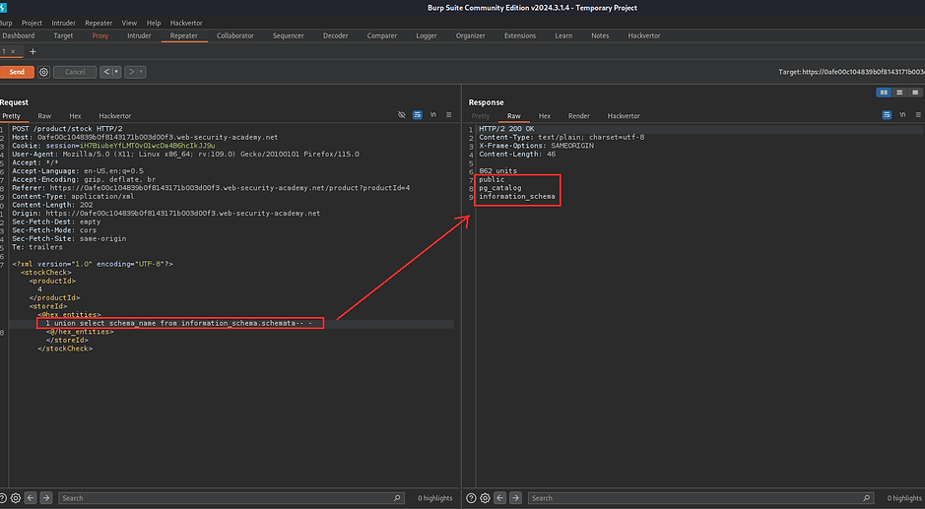
Task: Go forward with the right chevron button
Action: click(x=131, y=72)
